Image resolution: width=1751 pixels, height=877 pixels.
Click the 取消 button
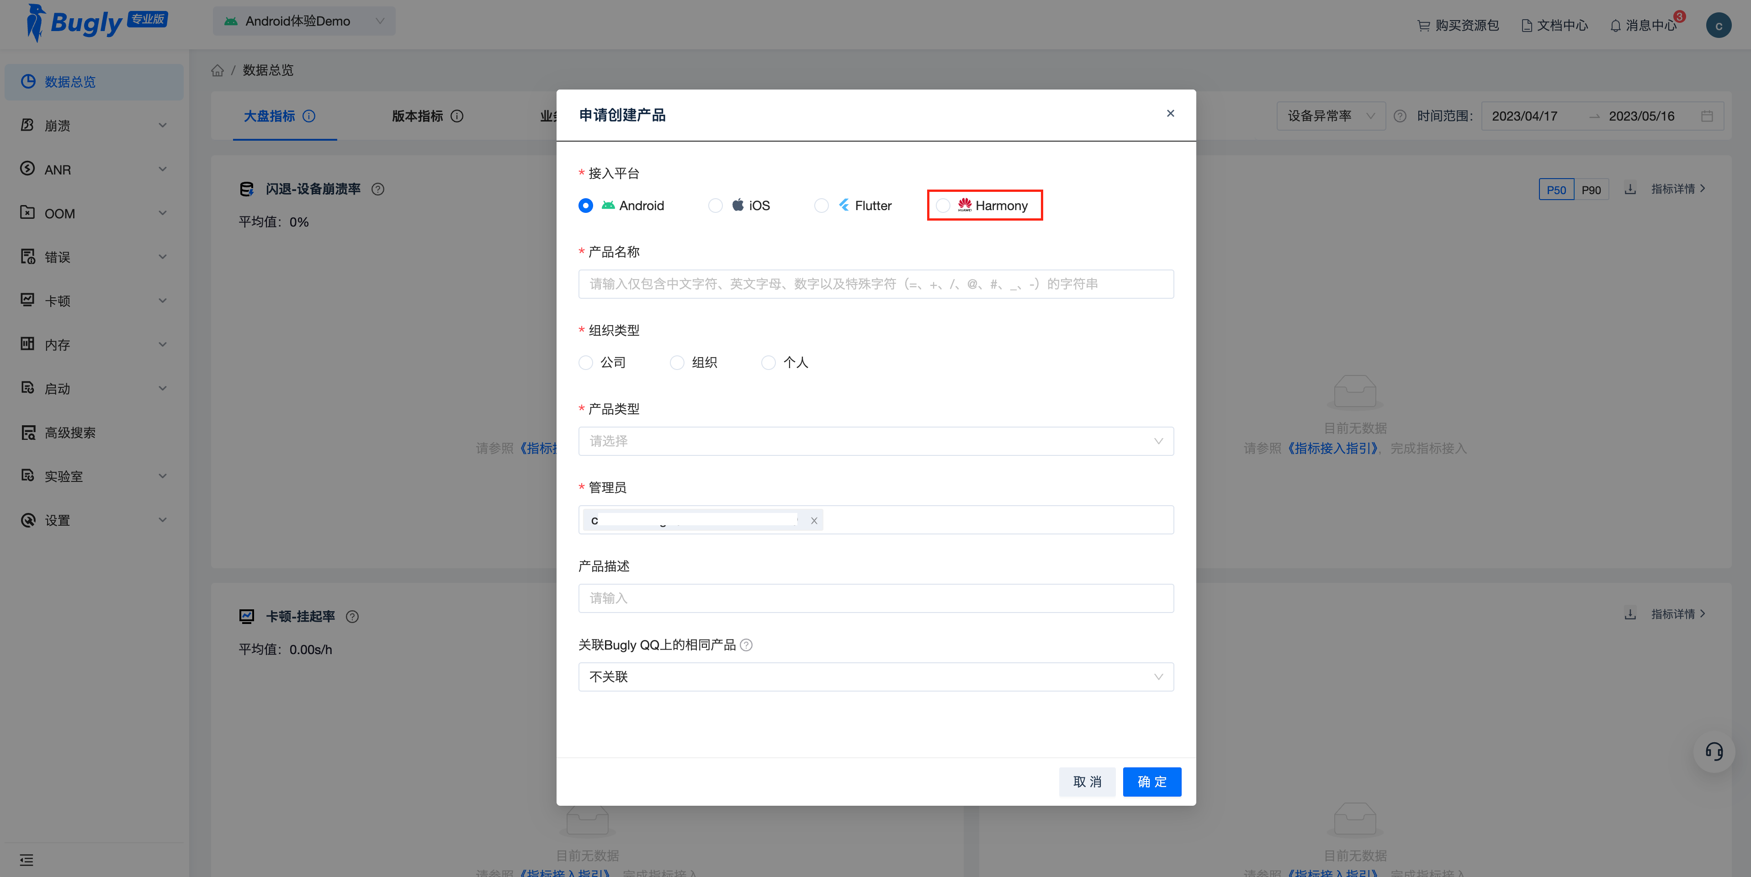tap(1087, 782)
